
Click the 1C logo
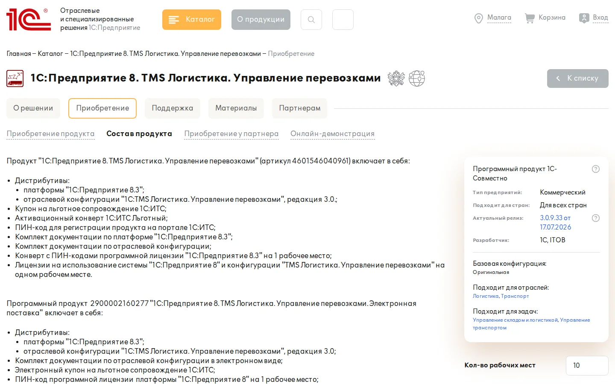pyautogui.click(x=29, y=20)
